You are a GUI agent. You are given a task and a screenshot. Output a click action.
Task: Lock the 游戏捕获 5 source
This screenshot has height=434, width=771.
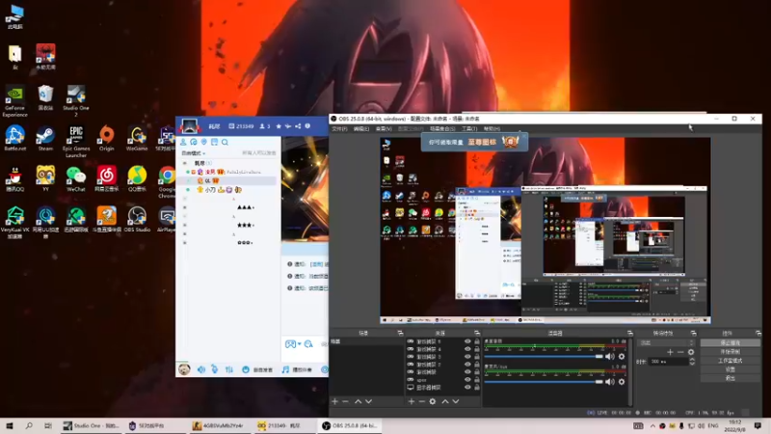tap(476, 341)
